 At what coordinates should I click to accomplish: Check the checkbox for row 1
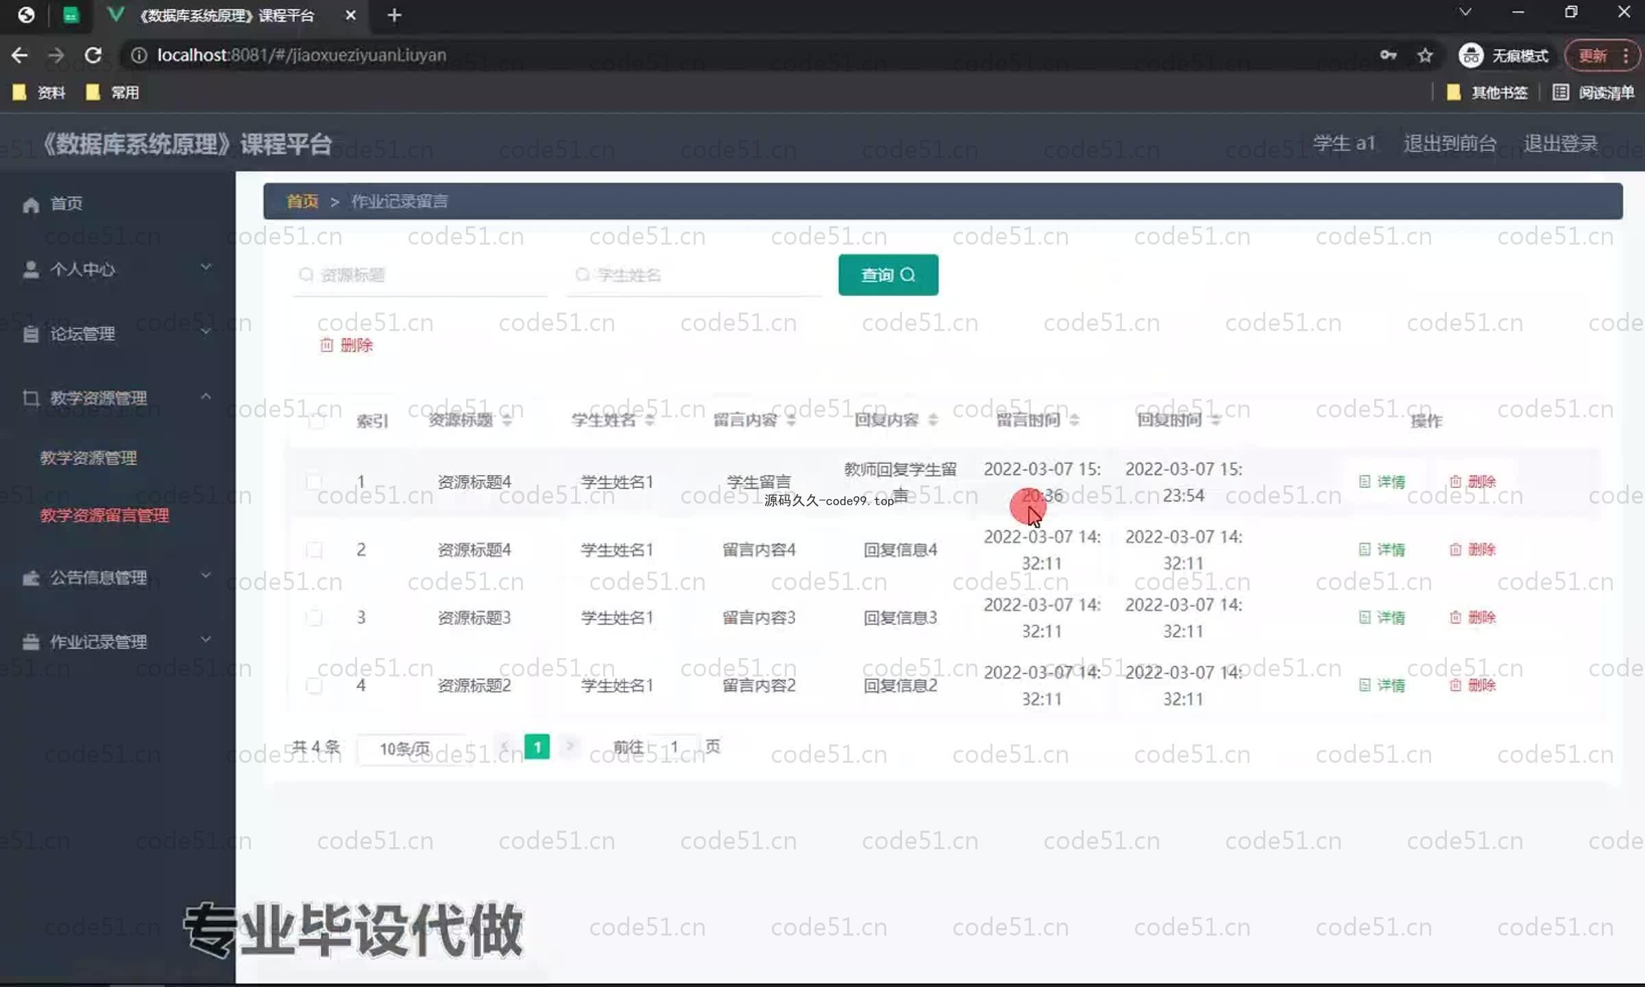tap(314, 481)
